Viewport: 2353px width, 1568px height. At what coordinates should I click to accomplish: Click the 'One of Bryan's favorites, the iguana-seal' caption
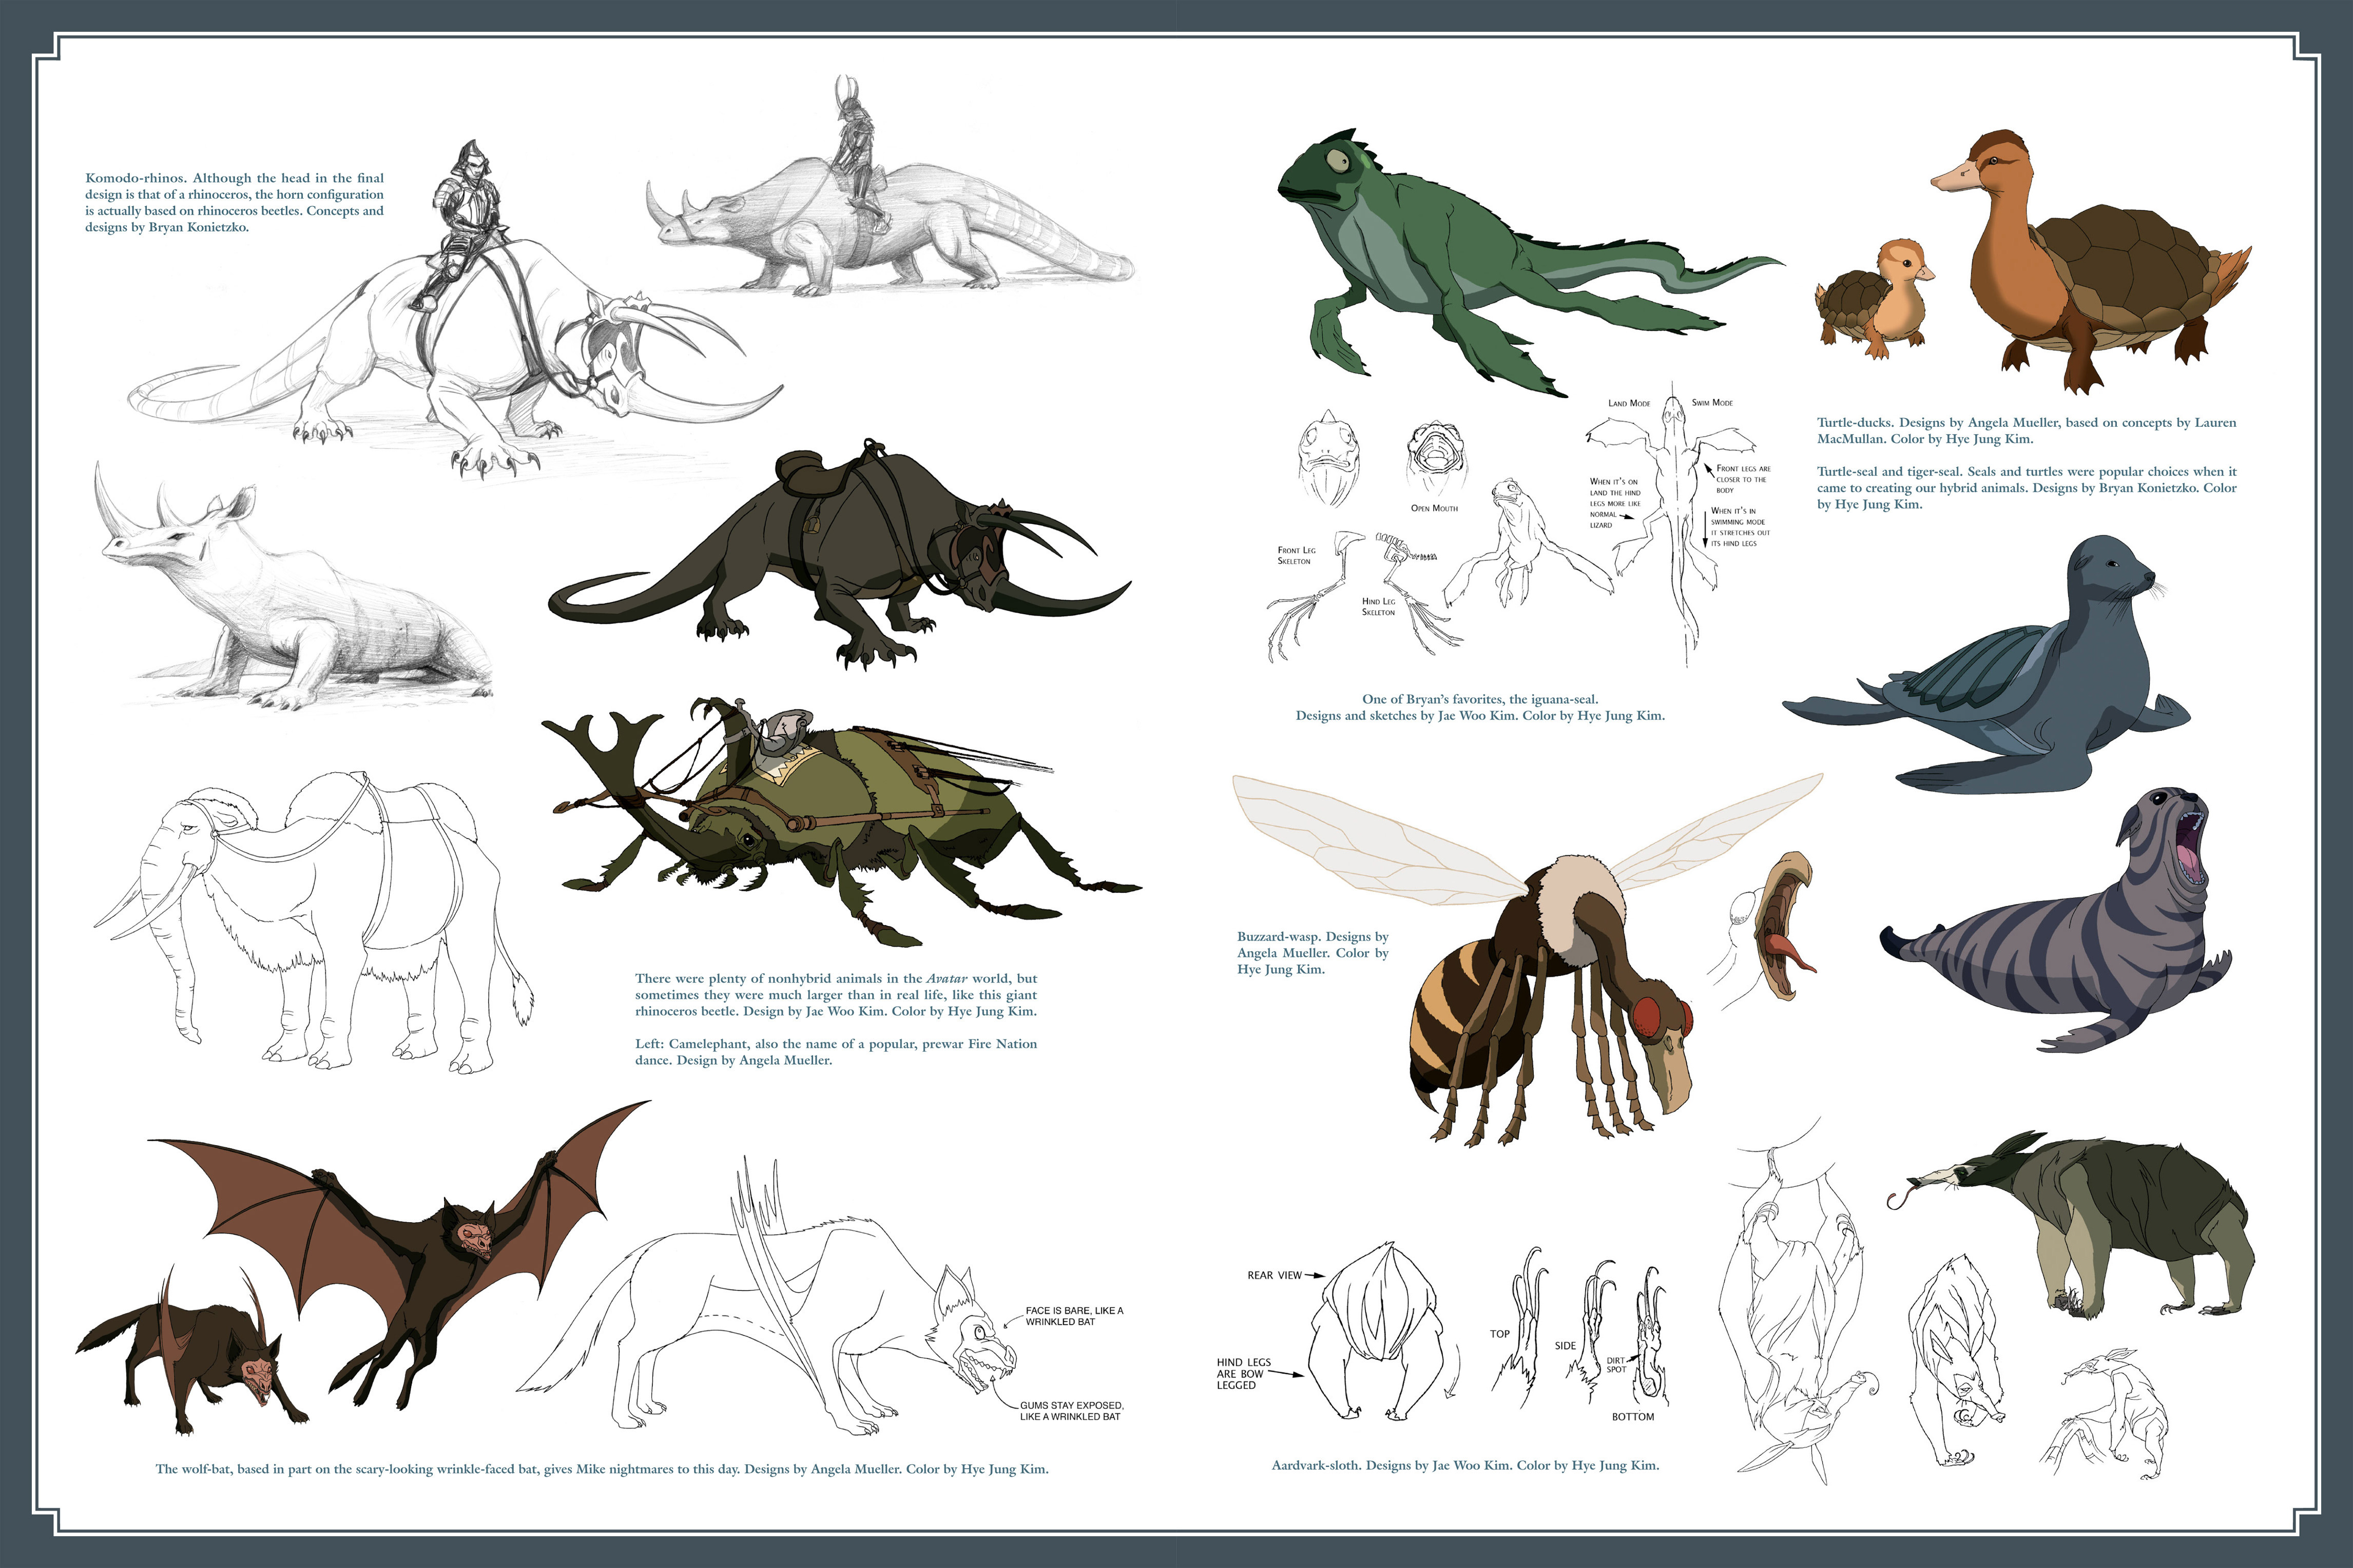(x=1480, y=707)
